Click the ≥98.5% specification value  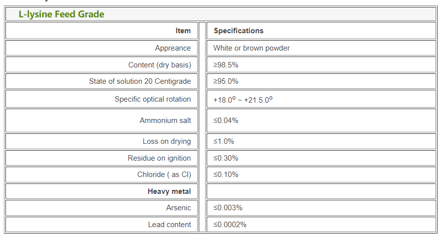(226, 65)
